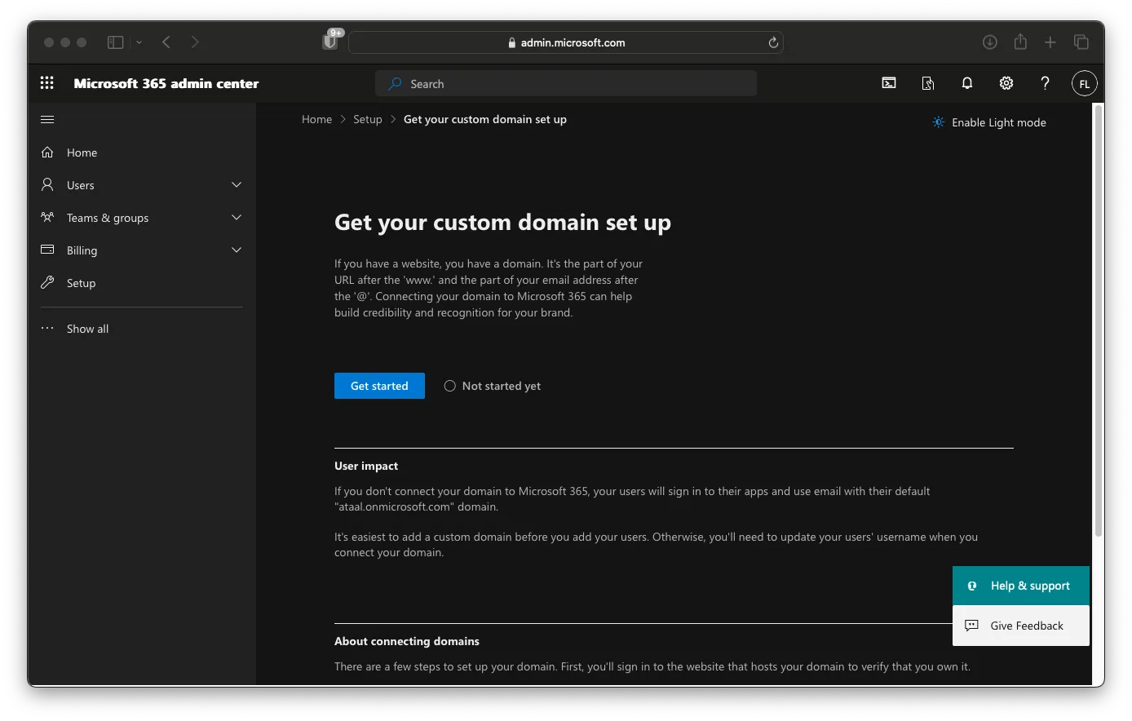Open Safari share icon

[1020, 42]
